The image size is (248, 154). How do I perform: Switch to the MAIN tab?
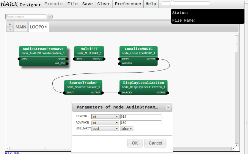click(x=21, y=27)
